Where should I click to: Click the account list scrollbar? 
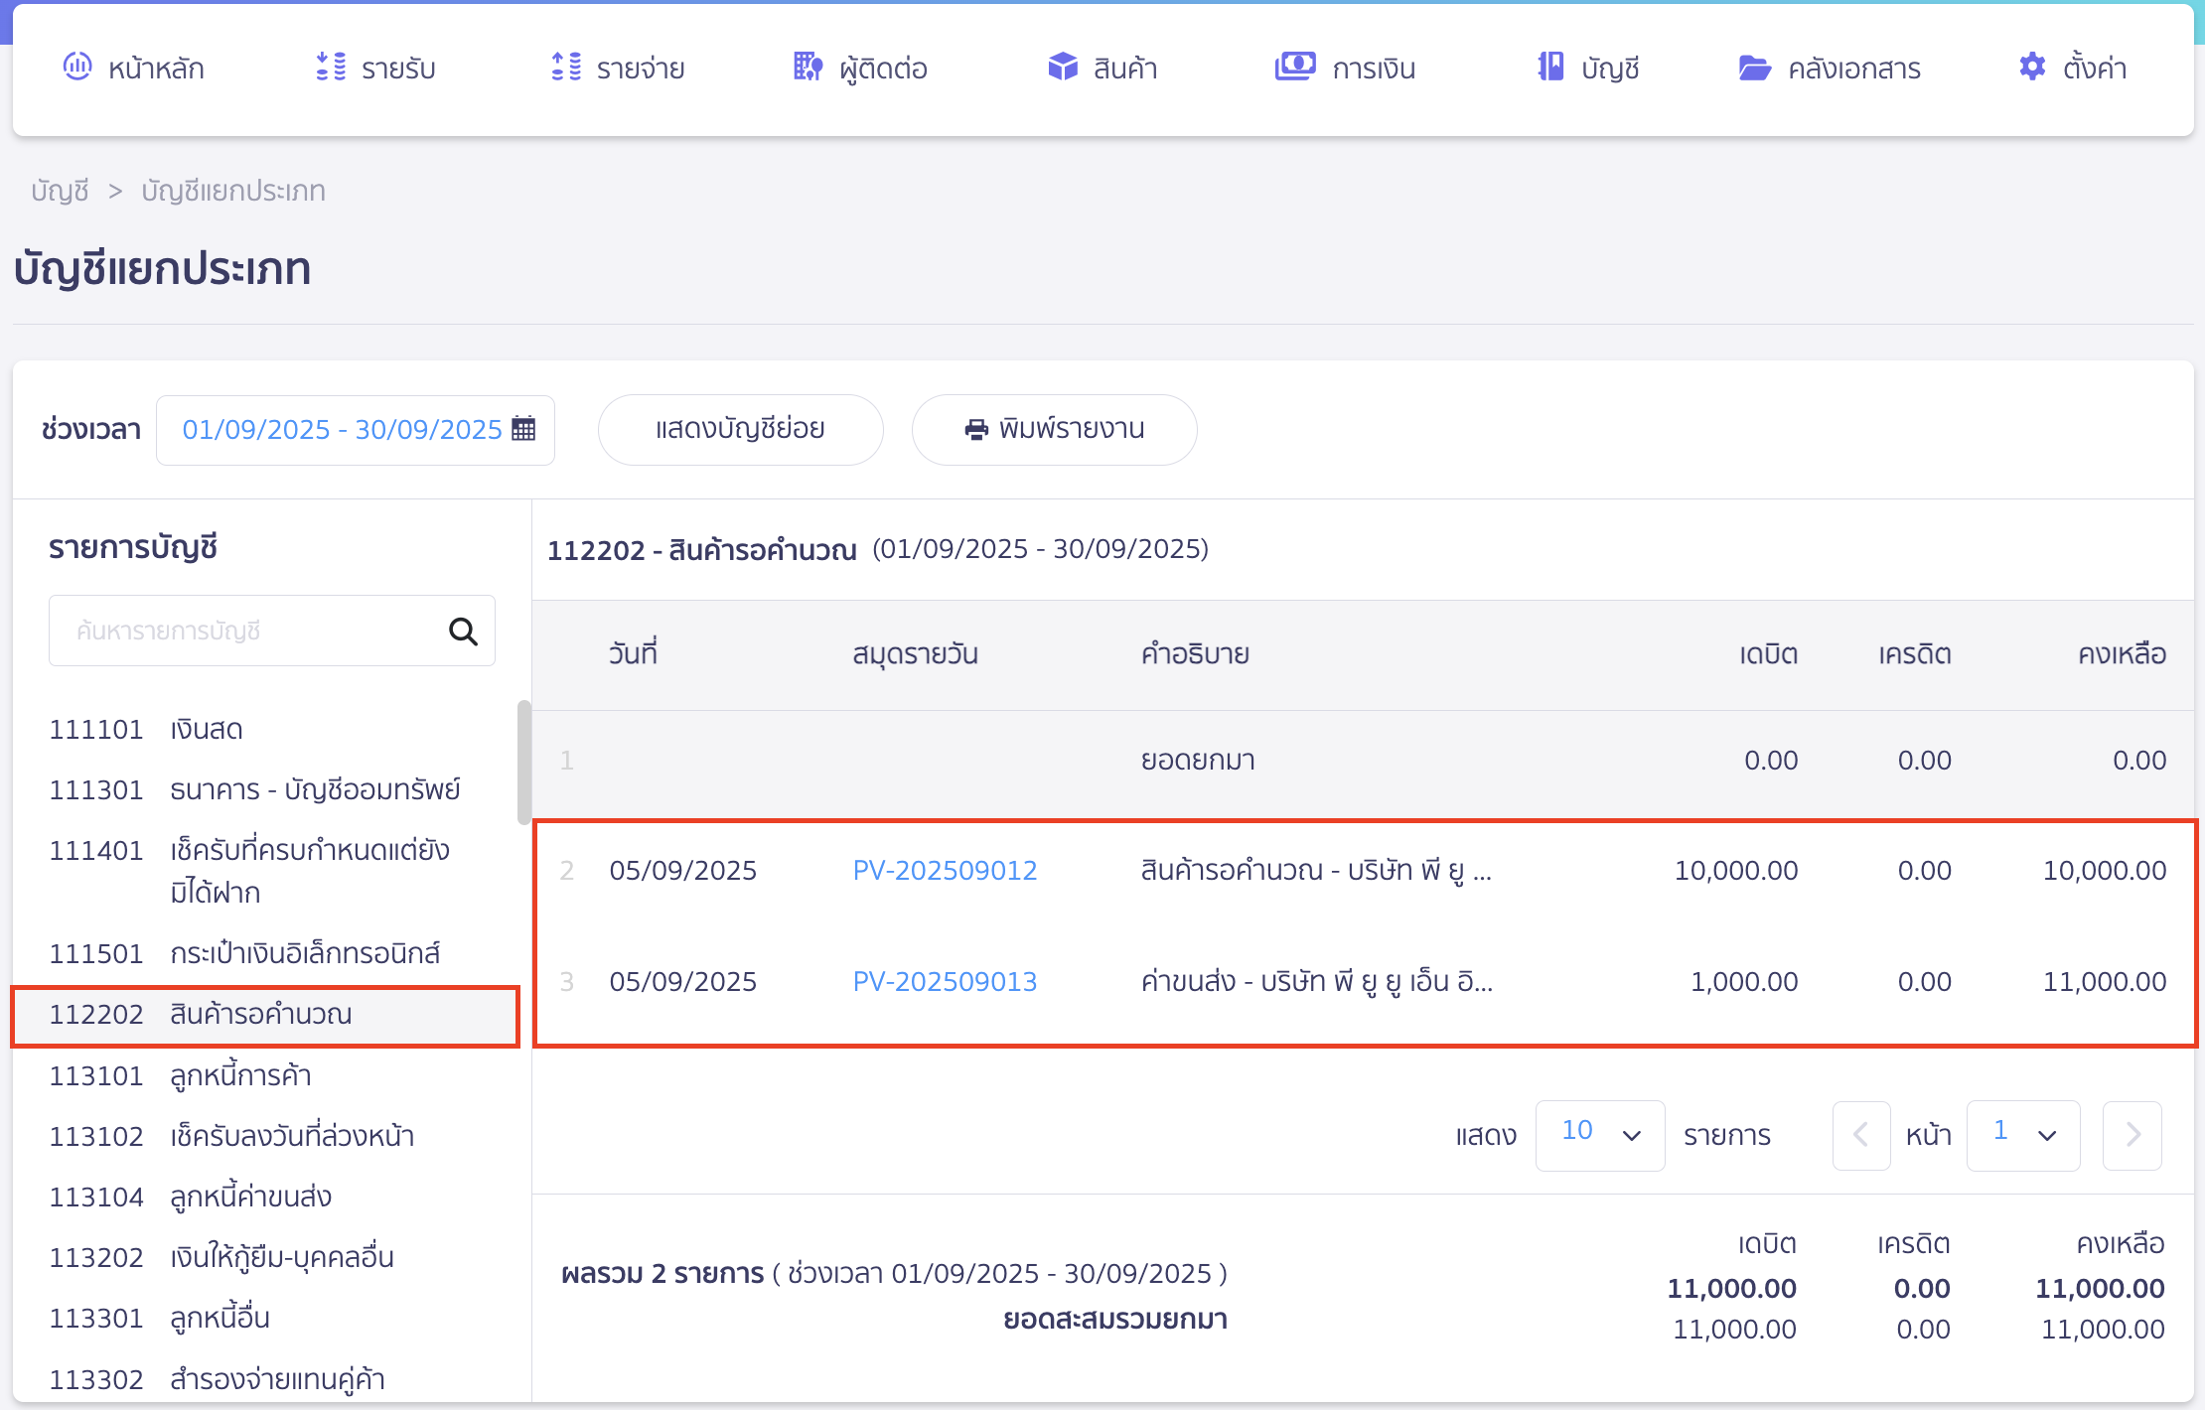coord(523,763)
